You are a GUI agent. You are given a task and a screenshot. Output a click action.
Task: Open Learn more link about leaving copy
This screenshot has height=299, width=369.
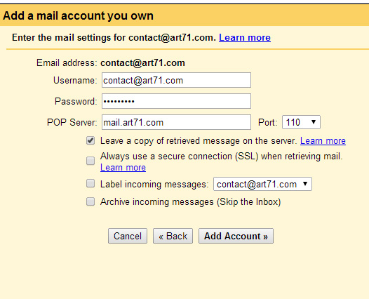coord(323,141)
